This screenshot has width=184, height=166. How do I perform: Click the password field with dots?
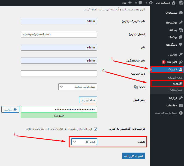[59, 109]
